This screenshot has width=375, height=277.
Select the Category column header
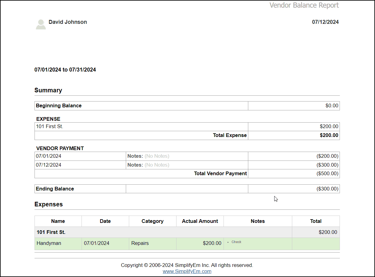152,221
